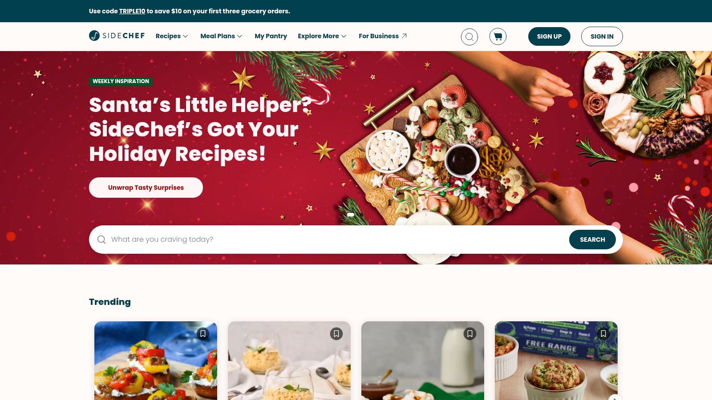Open the shopping cart icon
Image resolution: width=712 pixels, height=400 pixels.
coord(498,36)
